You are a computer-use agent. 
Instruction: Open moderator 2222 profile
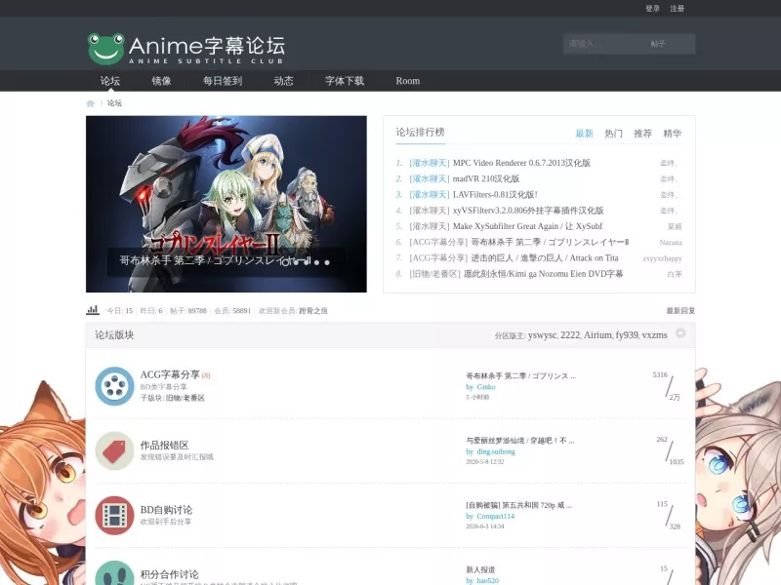(x=570, y=334)
